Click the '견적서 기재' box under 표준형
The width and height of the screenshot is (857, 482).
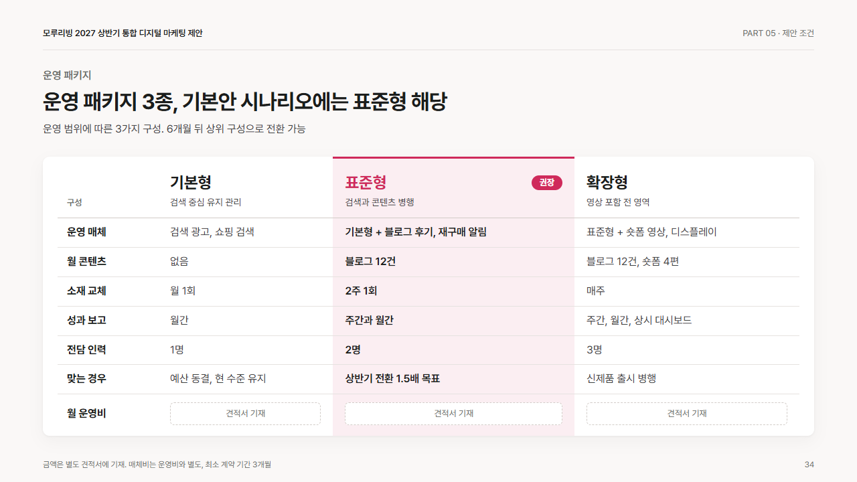coord(453,414)
